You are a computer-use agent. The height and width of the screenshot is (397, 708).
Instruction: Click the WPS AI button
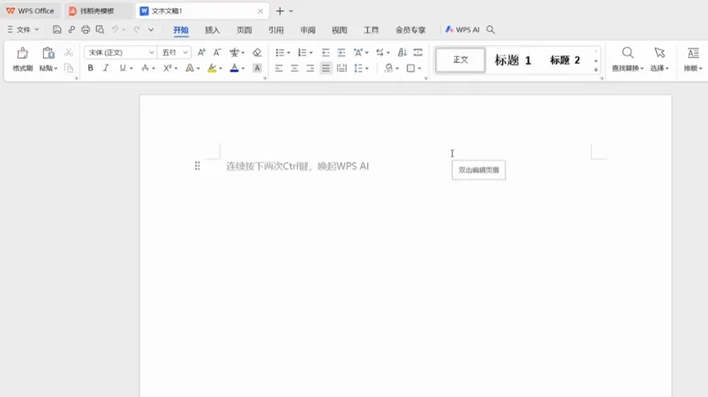(462, 30)
